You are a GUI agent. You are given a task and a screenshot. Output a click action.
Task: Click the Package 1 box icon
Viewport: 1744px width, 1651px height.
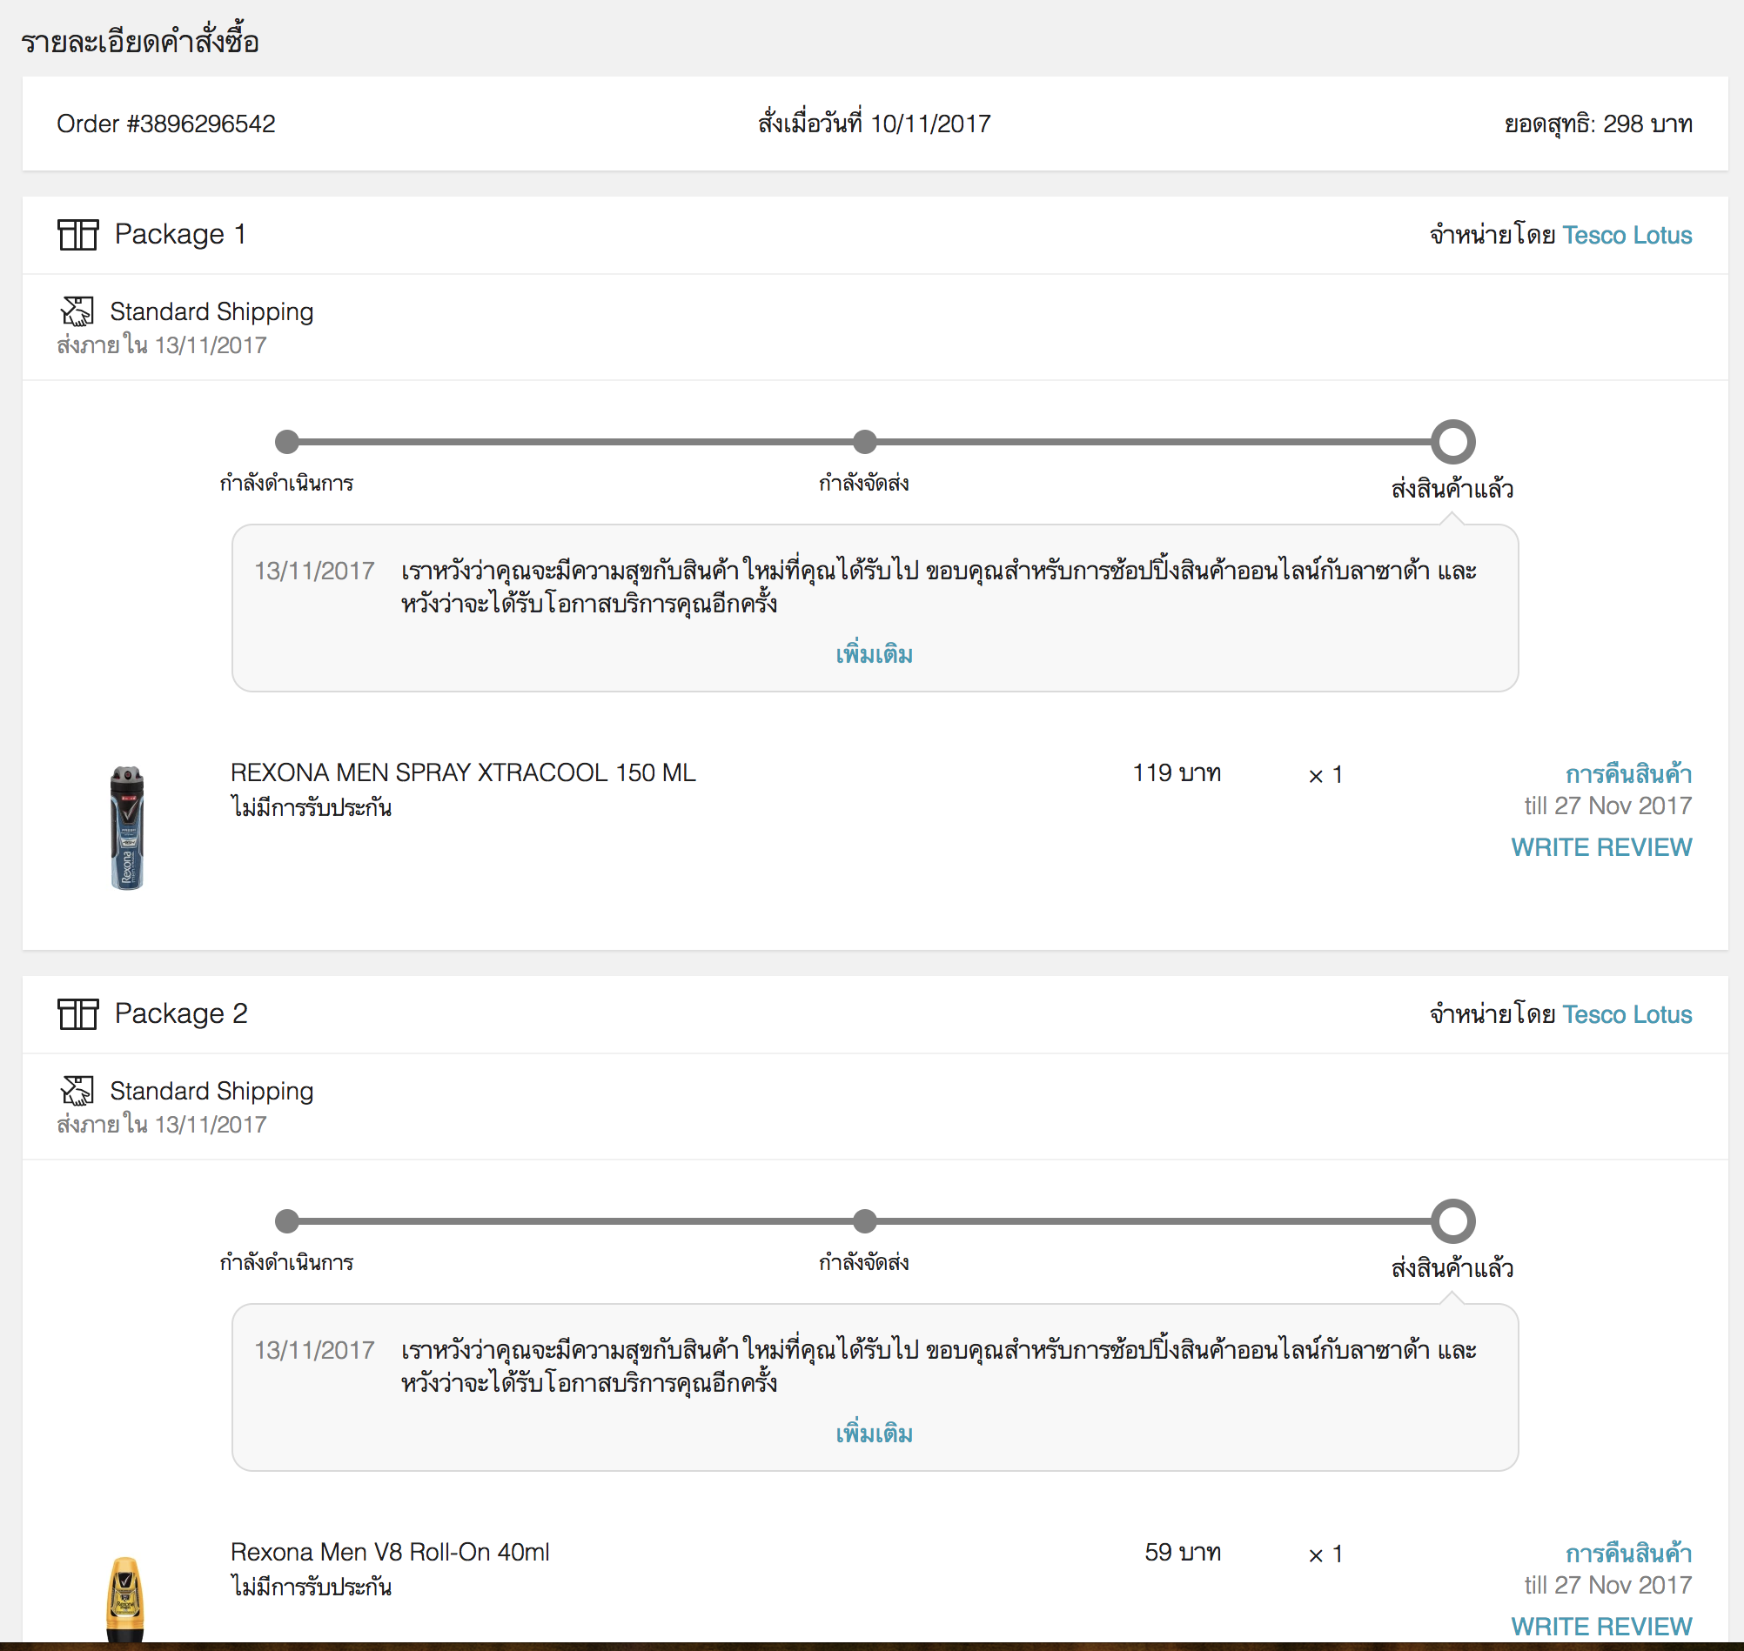click(77, 235)
